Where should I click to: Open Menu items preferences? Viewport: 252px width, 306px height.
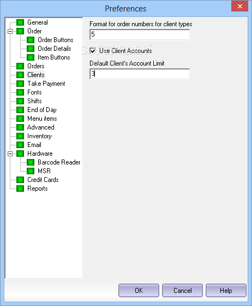[x=42, y=119]
